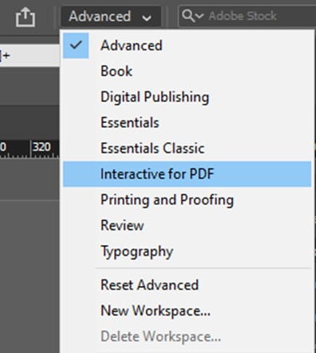Open New Workspace... dialog
316x353 pixels.
pos(187,310)
